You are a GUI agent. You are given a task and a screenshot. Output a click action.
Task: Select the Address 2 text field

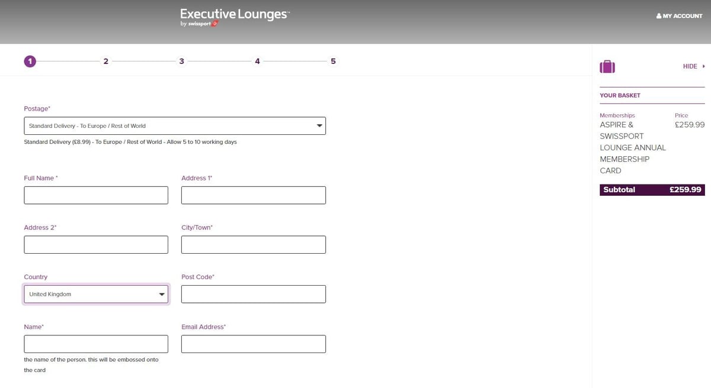coord(96,245)
